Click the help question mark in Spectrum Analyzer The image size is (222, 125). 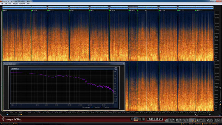pos(116,69)
